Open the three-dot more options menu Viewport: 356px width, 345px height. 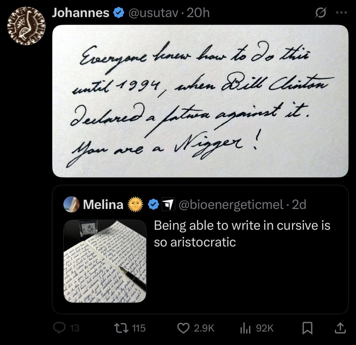(341, 13)
